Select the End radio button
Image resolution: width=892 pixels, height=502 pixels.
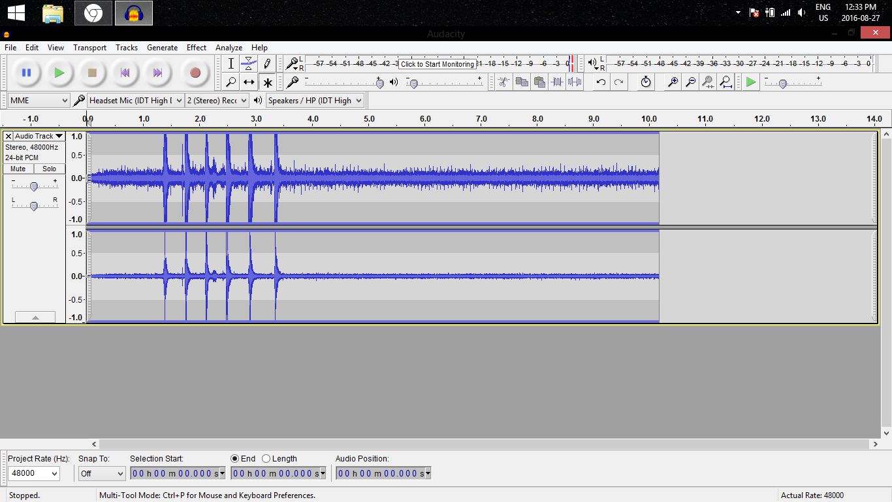pos(235,459)
